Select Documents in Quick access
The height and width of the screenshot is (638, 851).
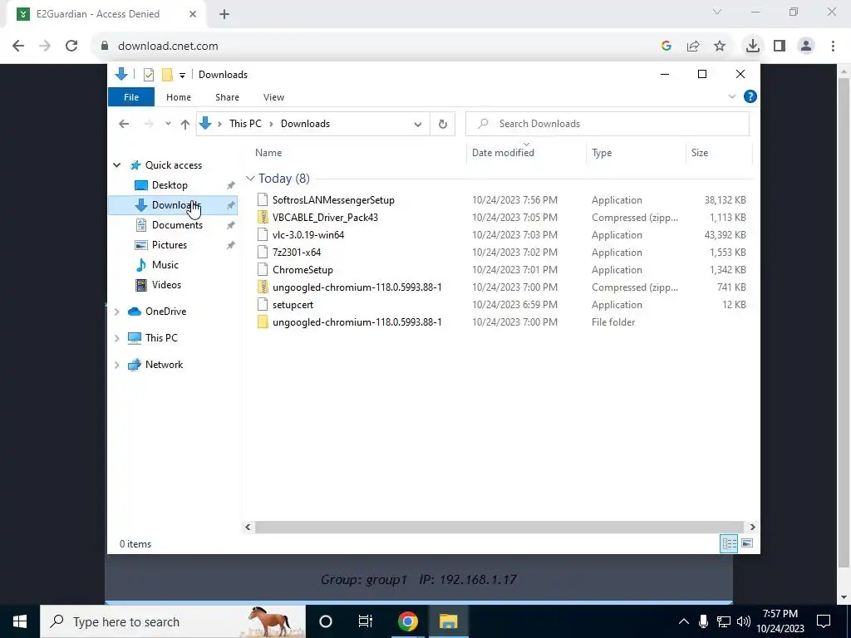(x=177, y=224)
